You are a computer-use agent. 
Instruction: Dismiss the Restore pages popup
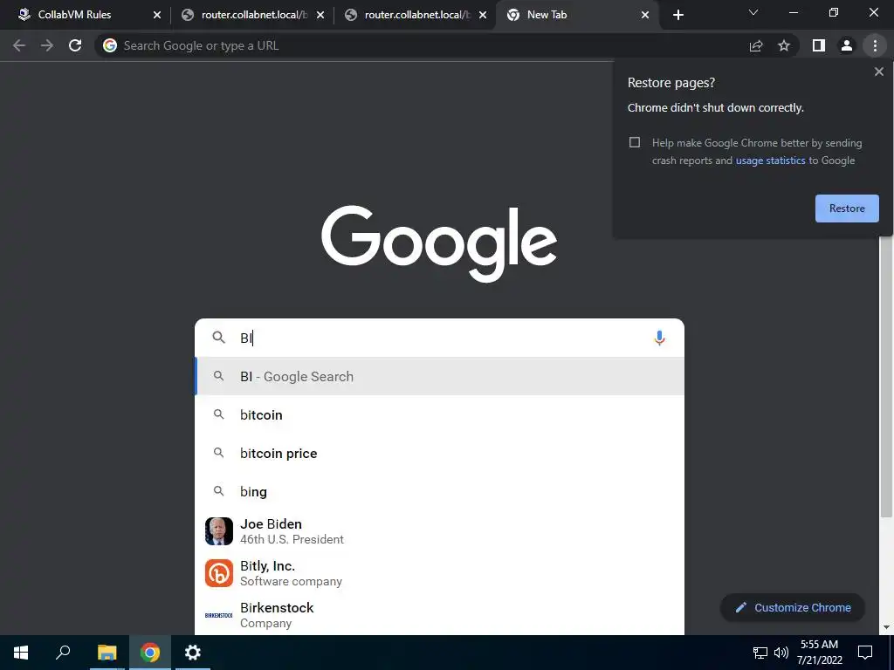878,72
